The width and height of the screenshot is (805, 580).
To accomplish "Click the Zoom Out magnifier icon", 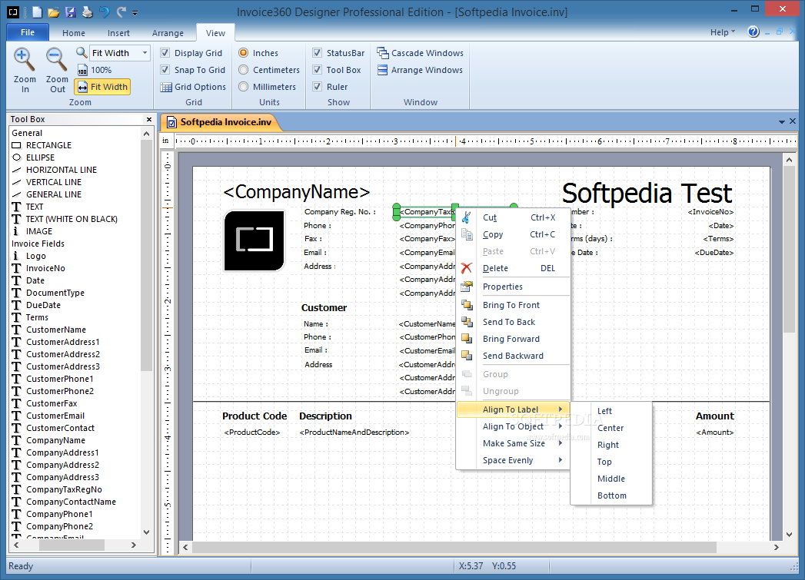I will 56,59.
